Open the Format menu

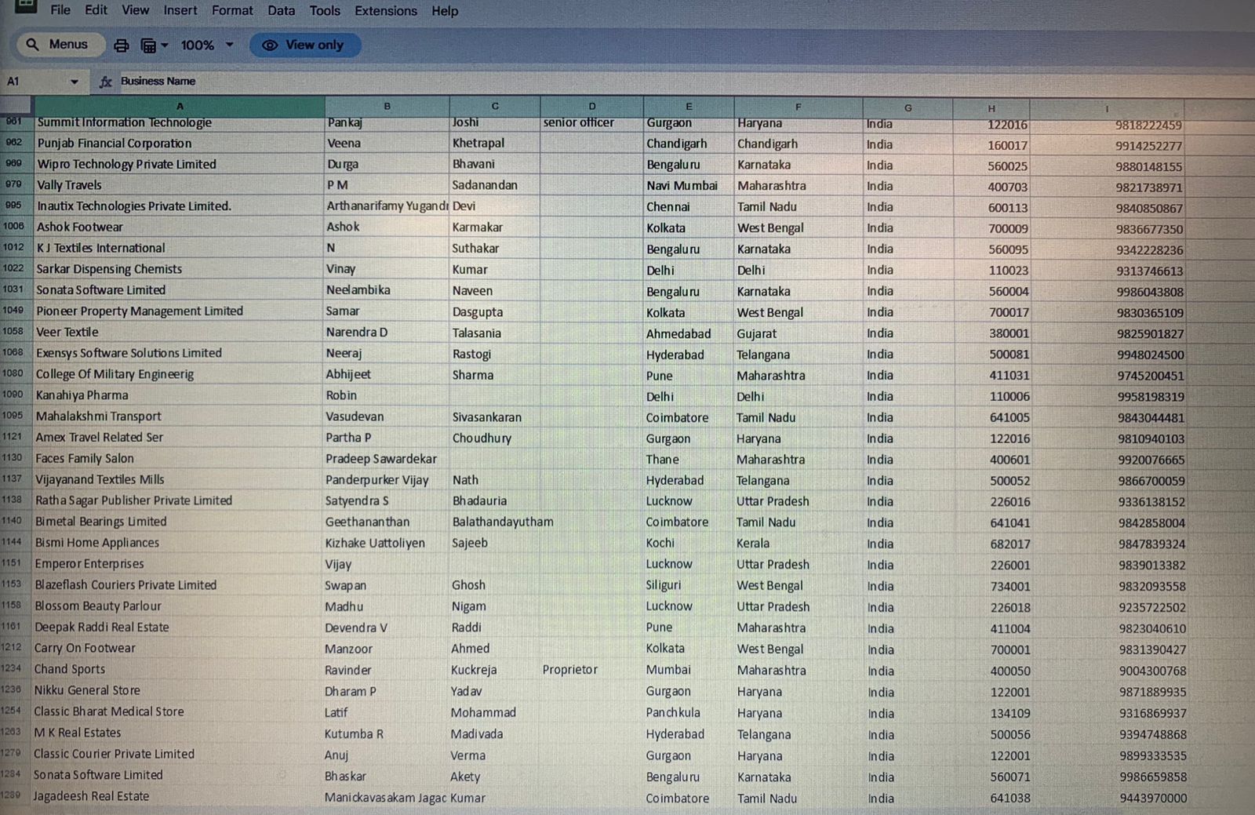[232, 10]
